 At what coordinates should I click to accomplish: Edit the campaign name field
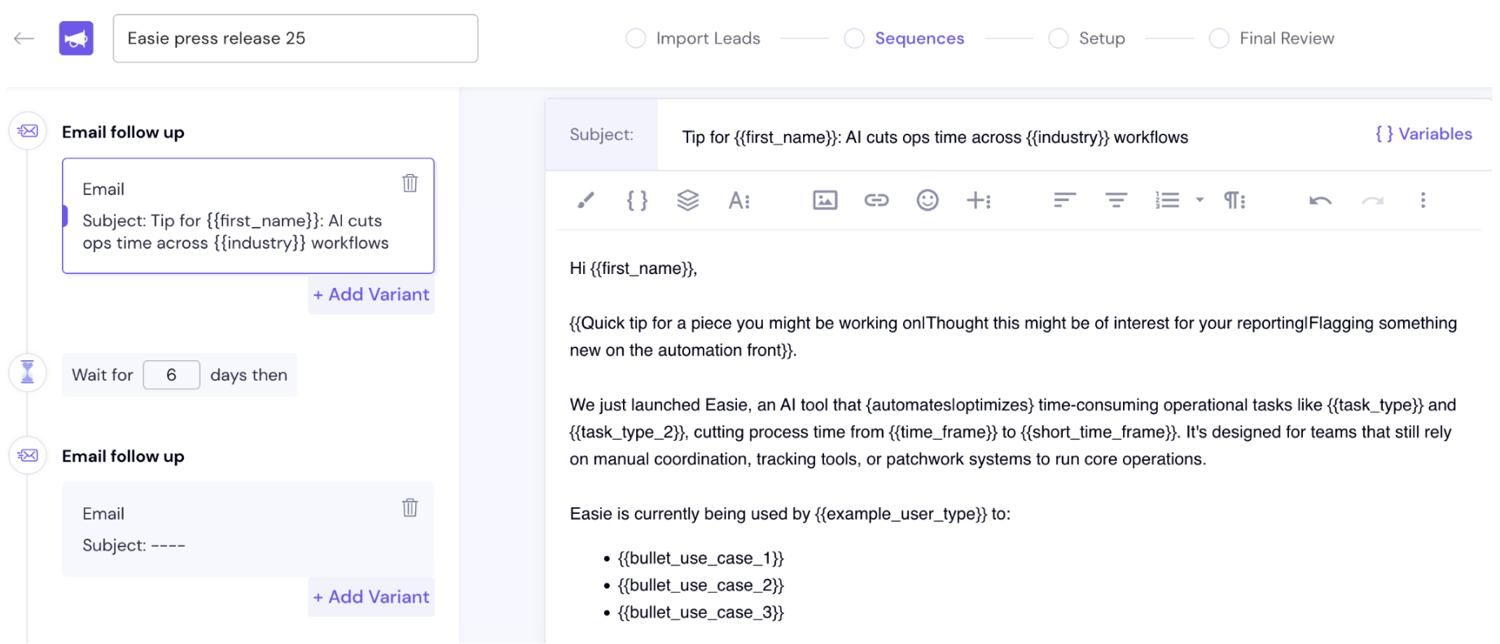pos(296,38)
